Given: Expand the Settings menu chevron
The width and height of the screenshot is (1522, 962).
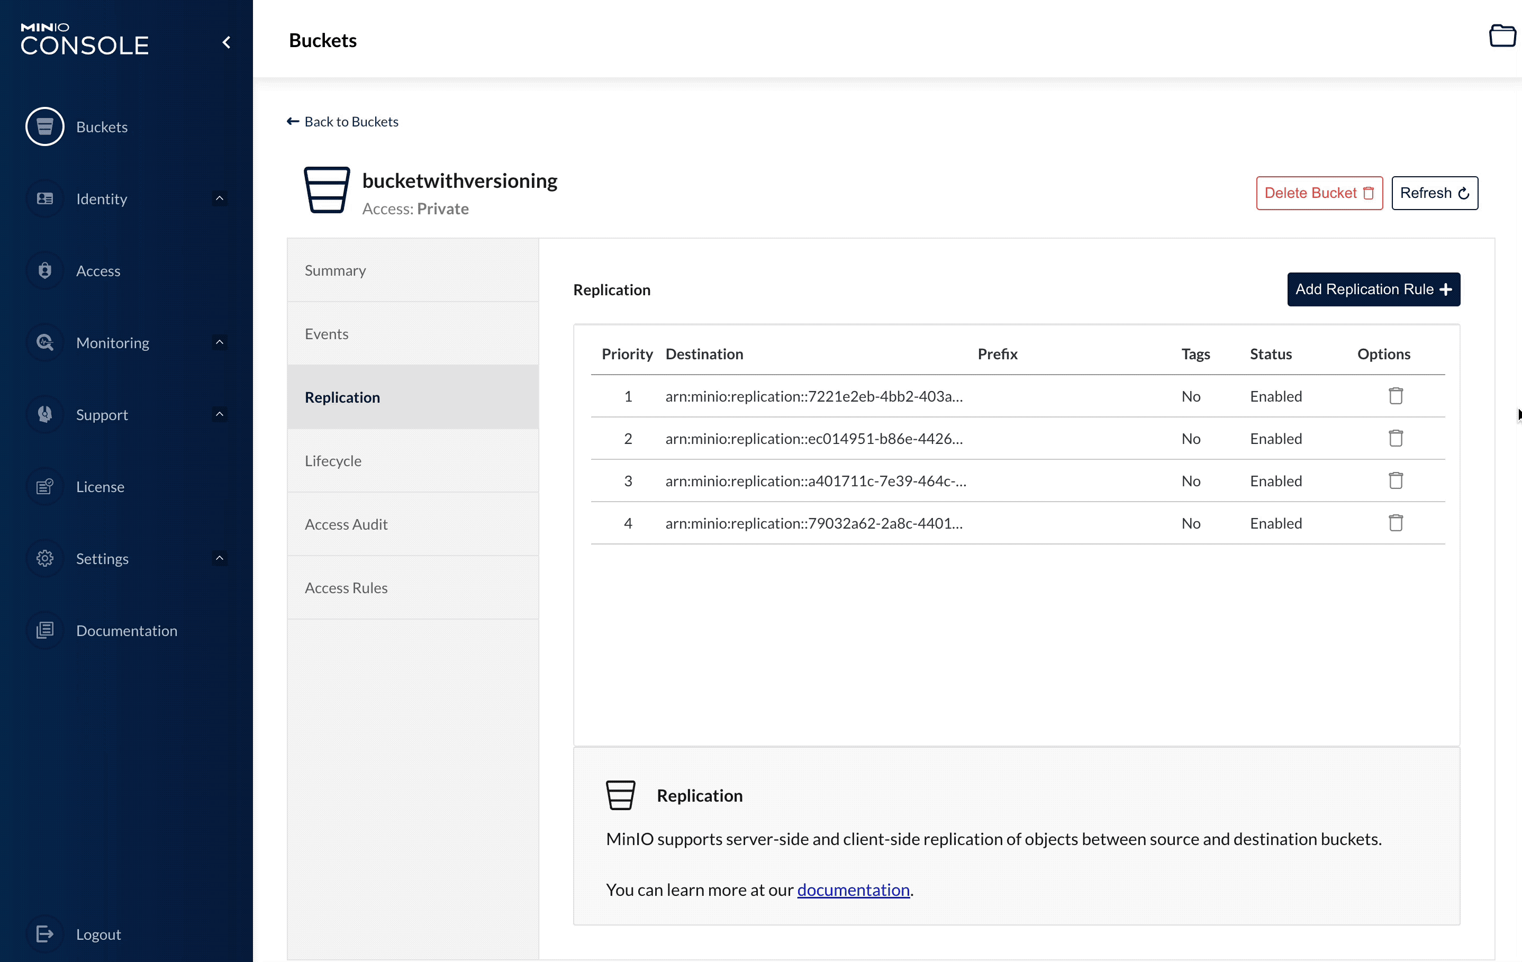Looking at the screenshot, I should (x=219, y=558).
